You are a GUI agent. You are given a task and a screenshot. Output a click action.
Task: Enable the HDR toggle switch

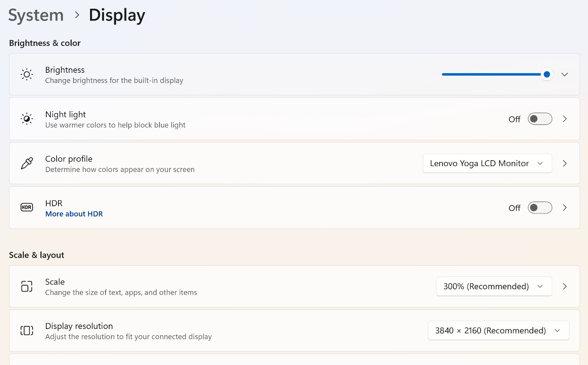click(540, 208)
